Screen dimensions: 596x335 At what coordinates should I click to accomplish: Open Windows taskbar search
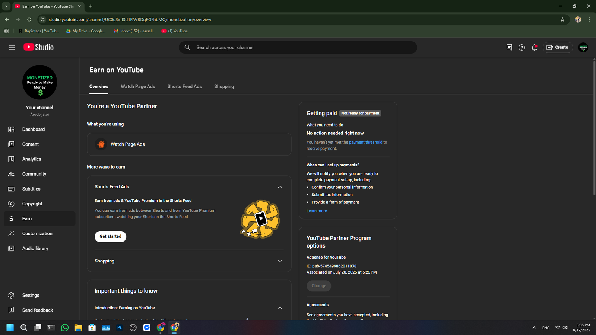pos(24,328)
